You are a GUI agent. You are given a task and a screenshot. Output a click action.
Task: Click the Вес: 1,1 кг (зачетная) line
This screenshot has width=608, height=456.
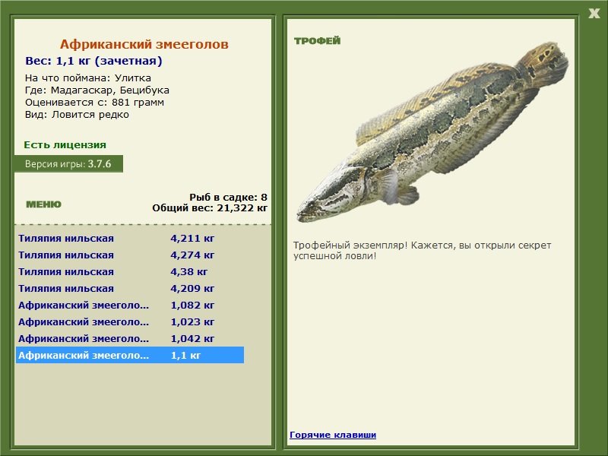93,61
